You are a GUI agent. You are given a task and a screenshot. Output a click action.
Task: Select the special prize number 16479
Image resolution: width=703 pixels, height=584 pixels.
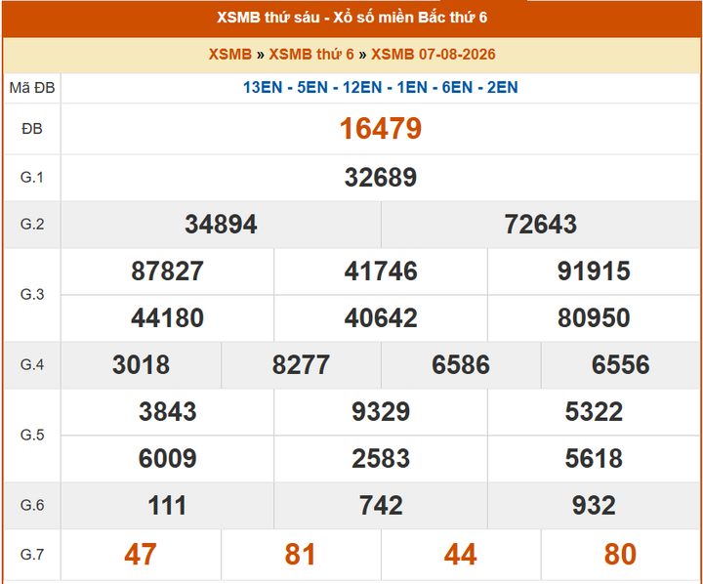click(380, 129)
